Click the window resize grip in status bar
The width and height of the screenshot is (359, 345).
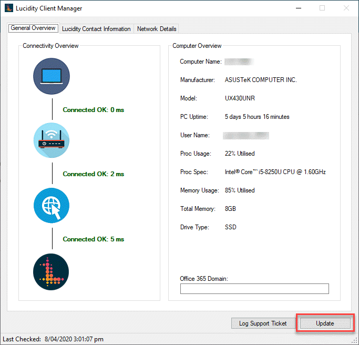point(355,341)
